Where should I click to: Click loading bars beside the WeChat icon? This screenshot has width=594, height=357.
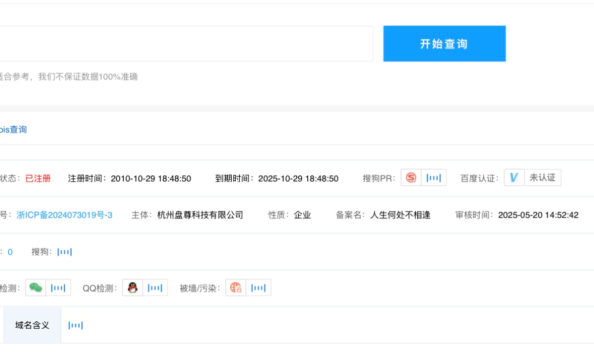pos(58,288)
